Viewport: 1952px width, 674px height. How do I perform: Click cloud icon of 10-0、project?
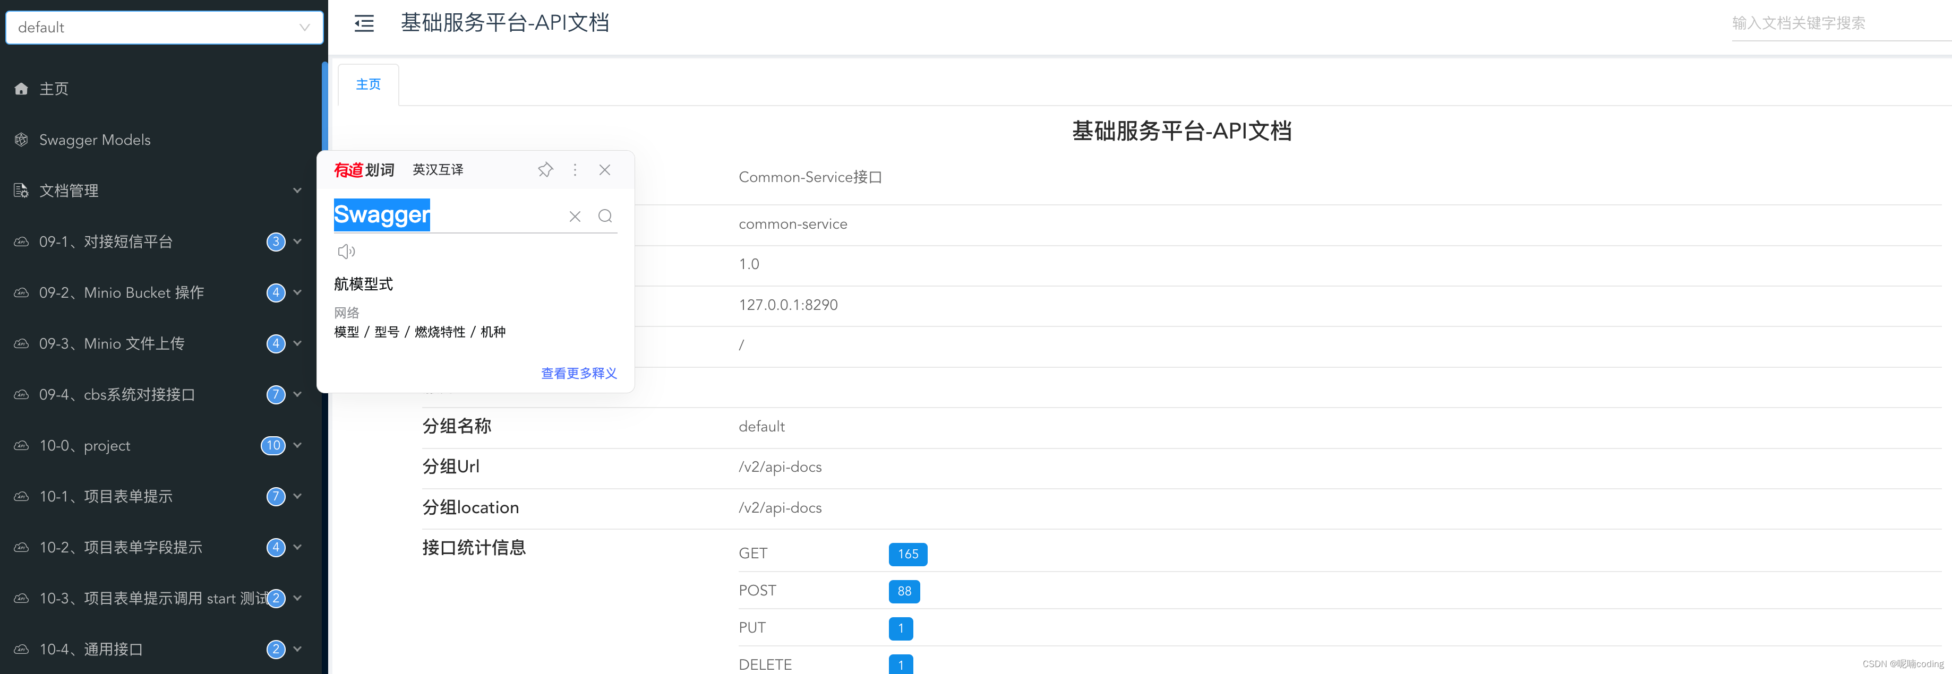pos(21,445)
